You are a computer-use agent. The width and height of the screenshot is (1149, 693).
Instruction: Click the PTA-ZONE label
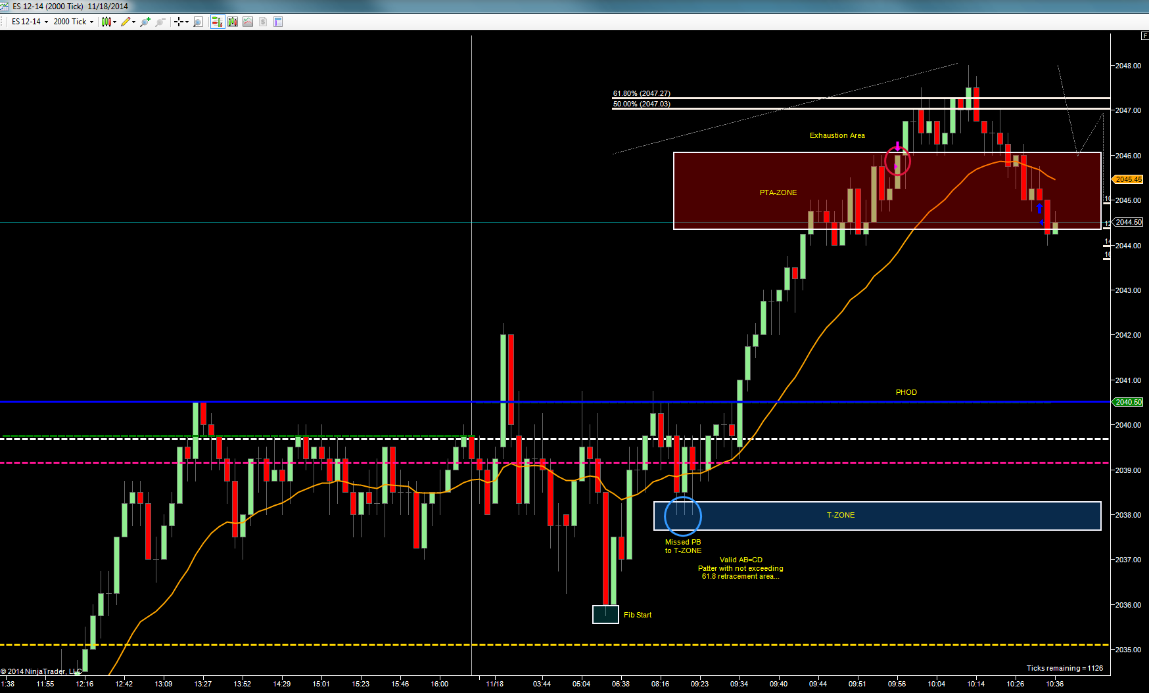click(778, 192)
